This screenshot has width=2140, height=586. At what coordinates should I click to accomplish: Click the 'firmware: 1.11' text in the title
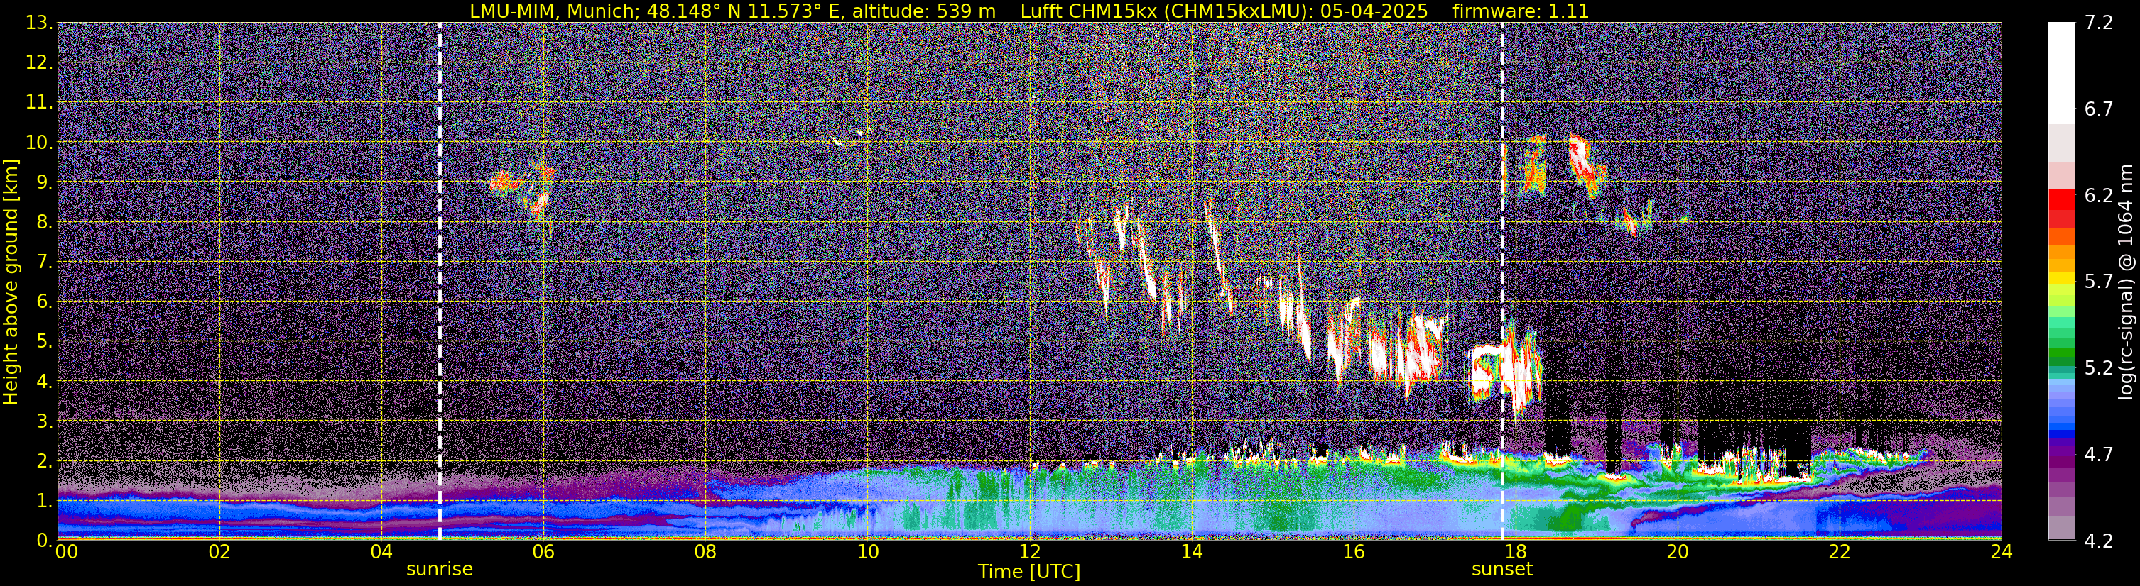pyautogui.click(x=1520, y=11)
